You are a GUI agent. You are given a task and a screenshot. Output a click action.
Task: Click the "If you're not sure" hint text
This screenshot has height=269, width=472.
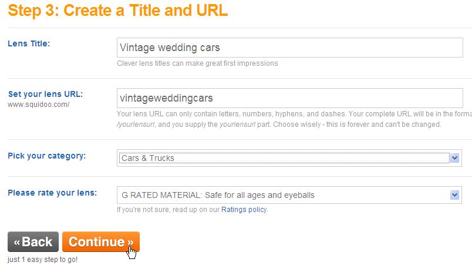tap(168, 209)
